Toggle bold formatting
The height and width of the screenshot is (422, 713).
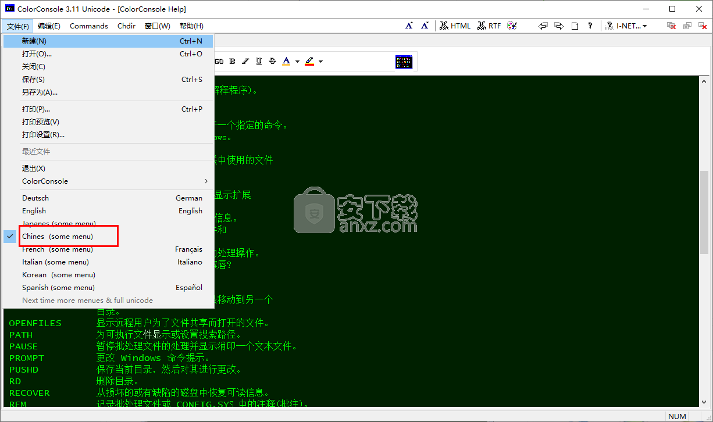(x=232, y=61)
